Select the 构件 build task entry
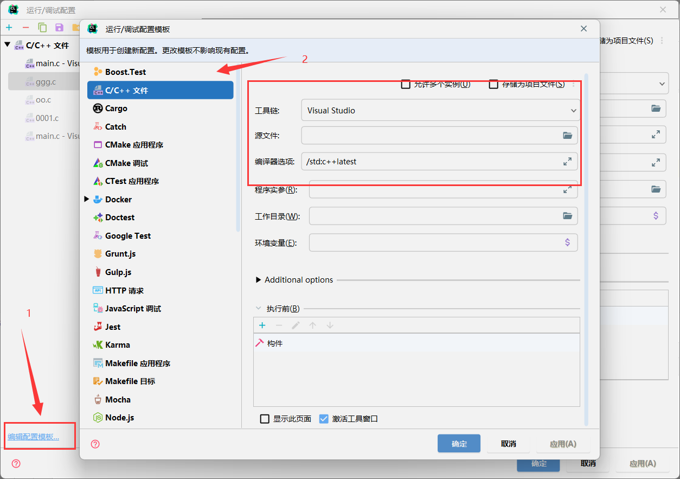Image resolution: width=680 pixels, height=479 pixels. point(275,343)
